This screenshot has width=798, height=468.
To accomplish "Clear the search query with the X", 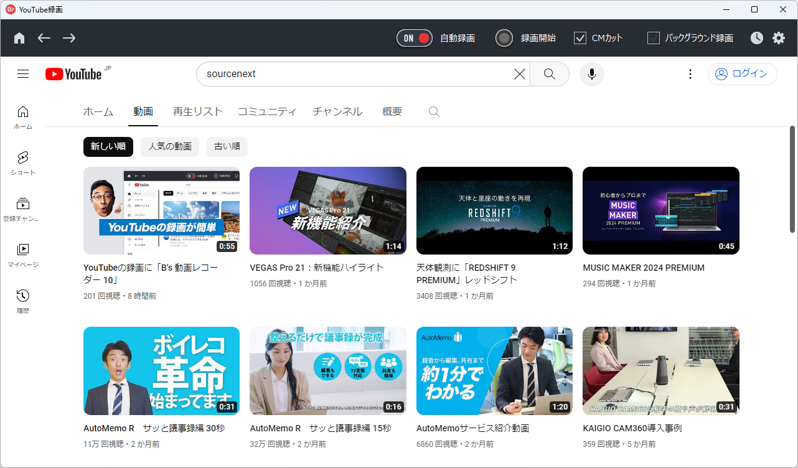I will 520,74.
